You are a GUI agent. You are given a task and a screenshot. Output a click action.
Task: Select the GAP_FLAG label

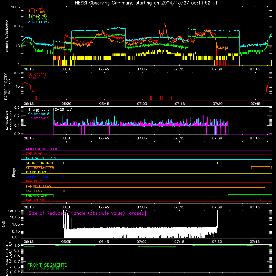click(34, 154)
